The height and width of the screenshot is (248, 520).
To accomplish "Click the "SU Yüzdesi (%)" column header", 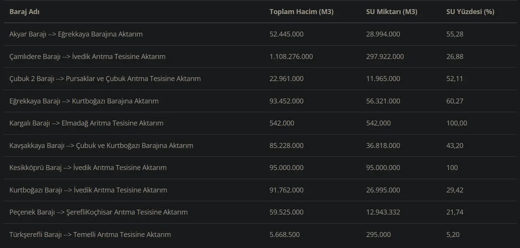I will coord(470,12).
